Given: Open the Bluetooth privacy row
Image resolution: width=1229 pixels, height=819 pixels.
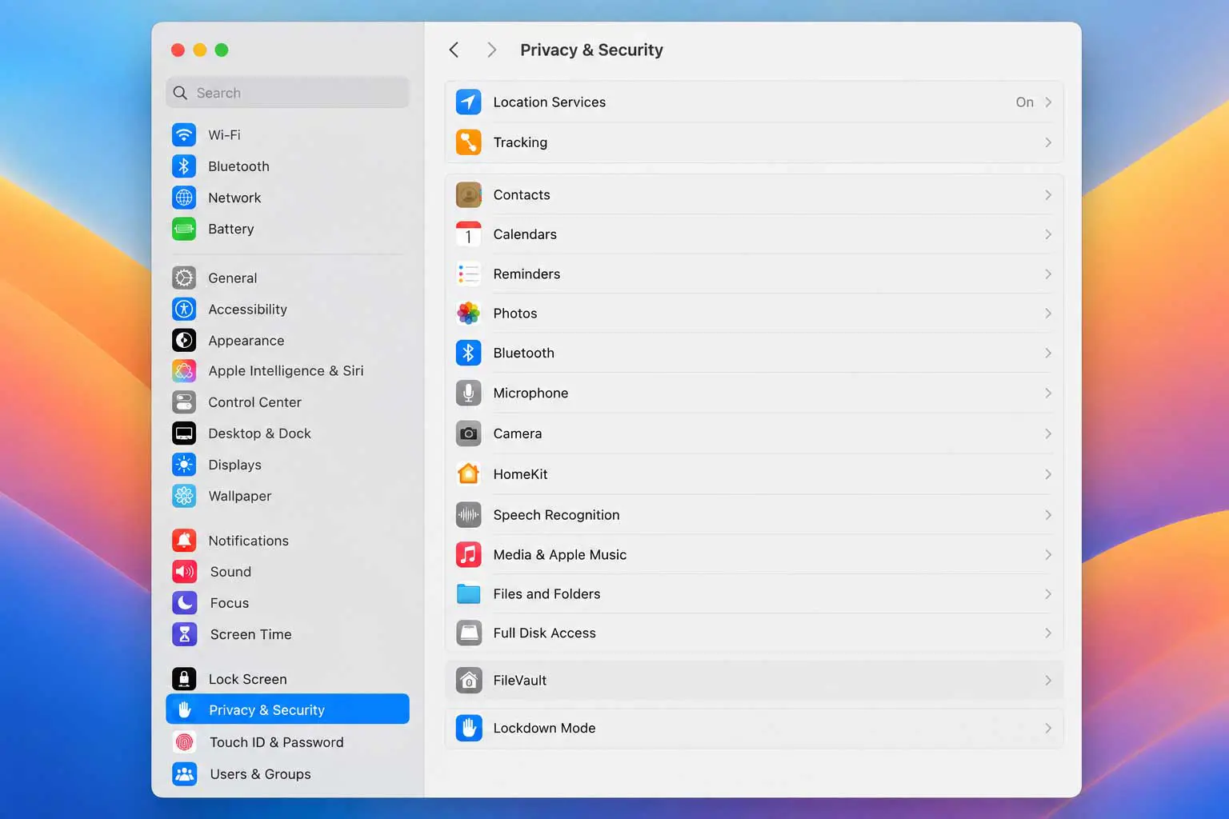Looking at the screenshot, I should point(754,353).
